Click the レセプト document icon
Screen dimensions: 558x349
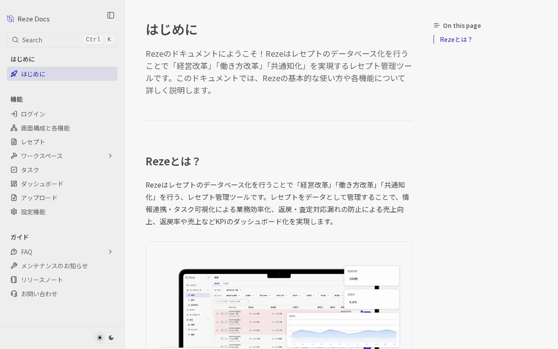[14, 142]
